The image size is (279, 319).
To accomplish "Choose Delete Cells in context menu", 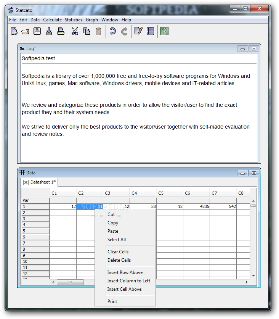I will click(125, 260).
